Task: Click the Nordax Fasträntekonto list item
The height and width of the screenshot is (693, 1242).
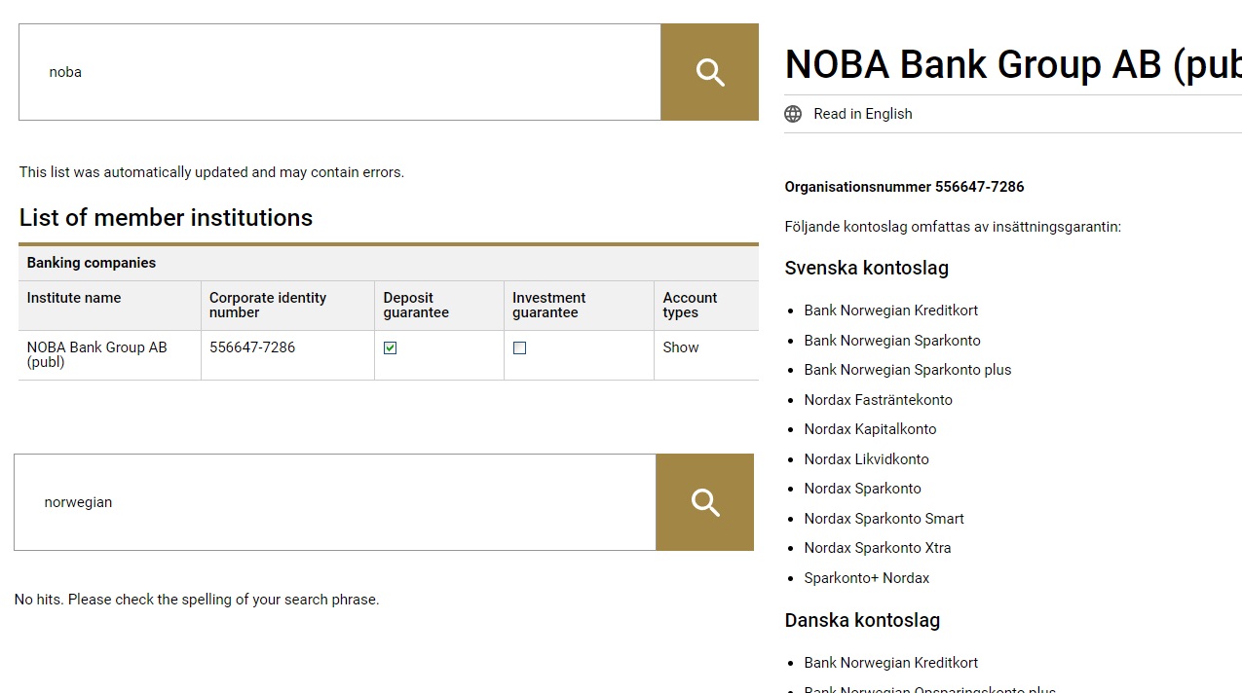Action: 878,400
